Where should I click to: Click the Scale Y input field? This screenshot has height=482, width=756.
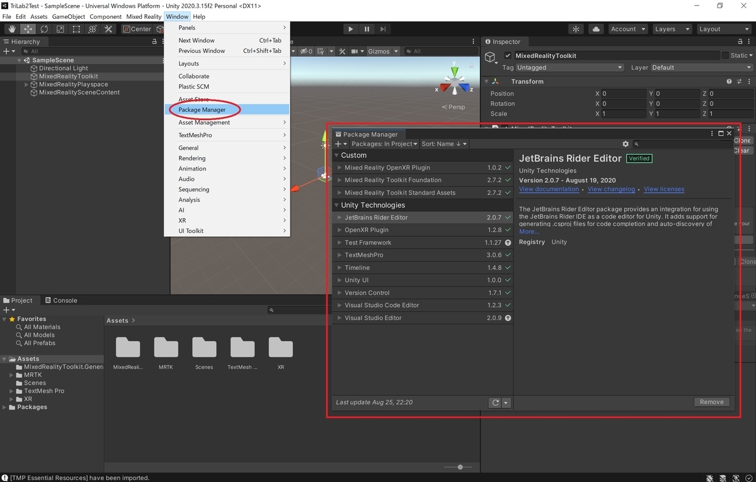tap(677, 114)
